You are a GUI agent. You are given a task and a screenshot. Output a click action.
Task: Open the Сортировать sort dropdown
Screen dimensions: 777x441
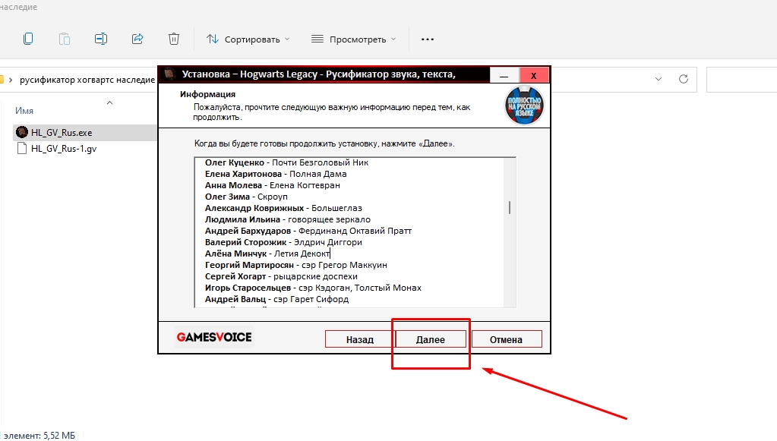click(248, 39)
